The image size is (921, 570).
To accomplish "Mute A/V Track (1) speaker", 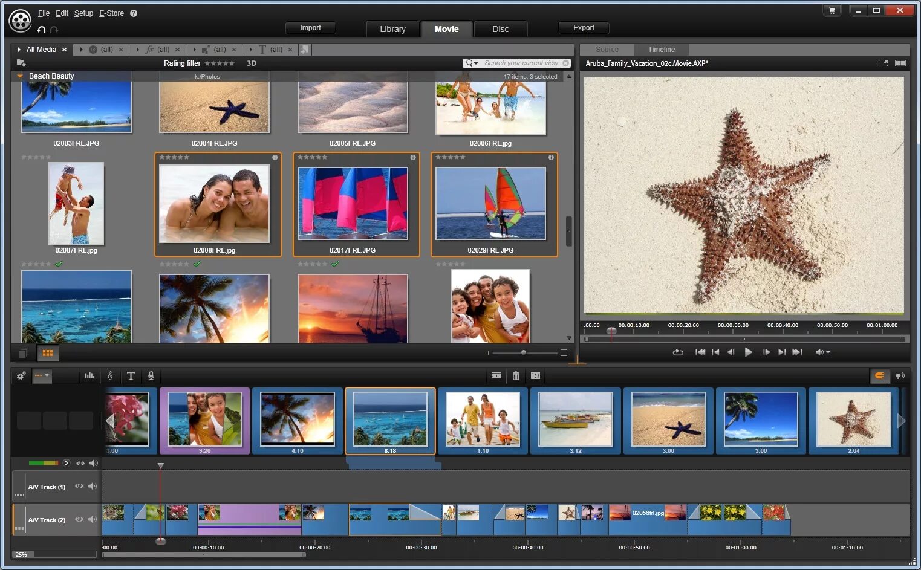I will 93,486.
